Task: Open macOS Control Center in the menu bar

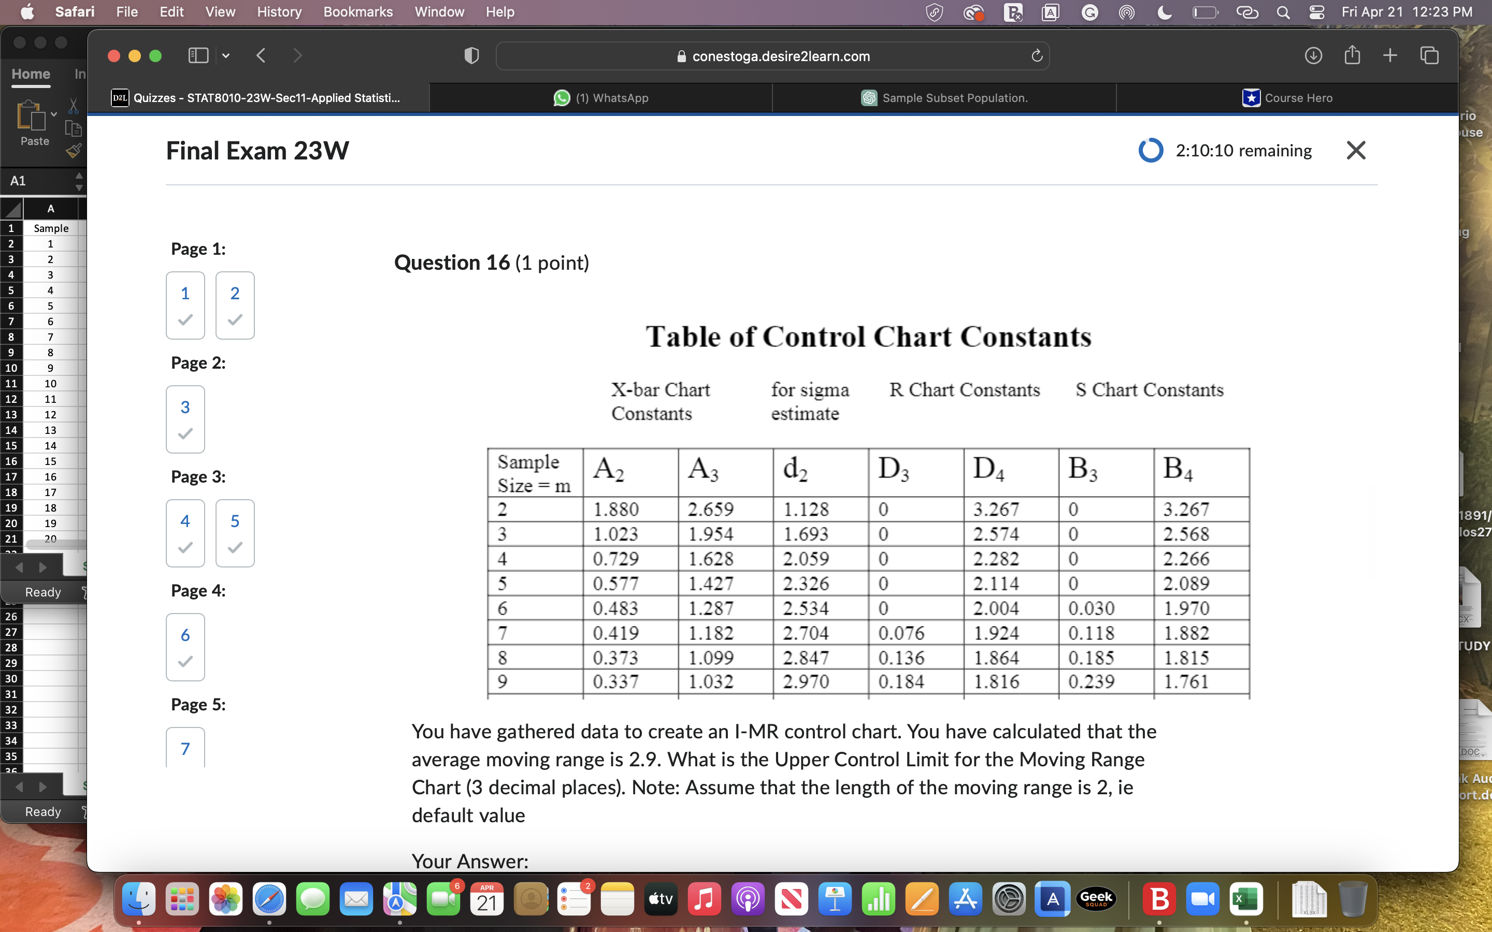Action: tap(1316, 12)
